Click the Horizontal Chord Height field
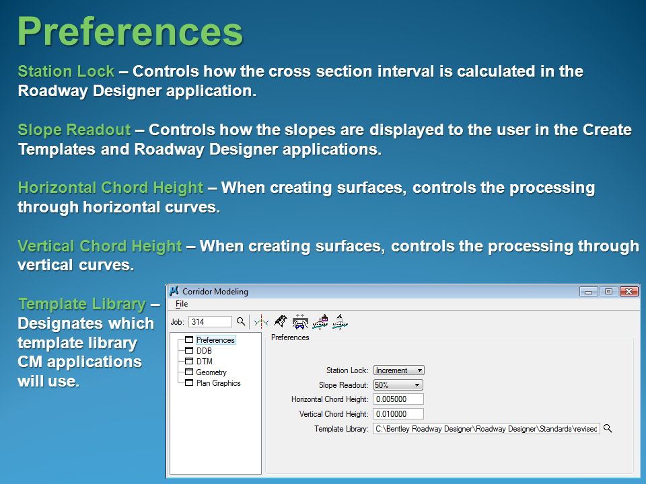 click(398, 399)
